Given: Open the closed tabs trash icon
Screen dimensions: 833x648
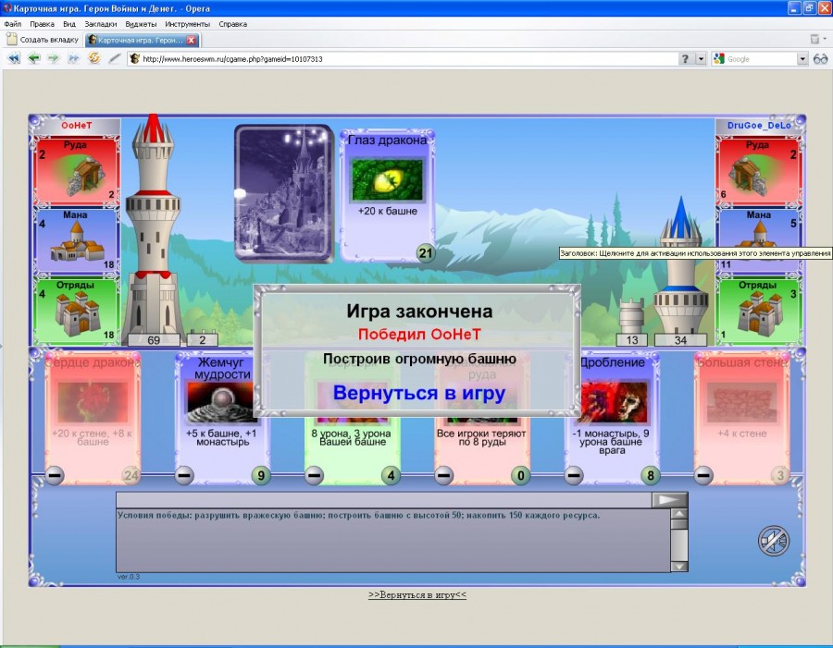Looking at the screenshot, I should coord(814,39).
